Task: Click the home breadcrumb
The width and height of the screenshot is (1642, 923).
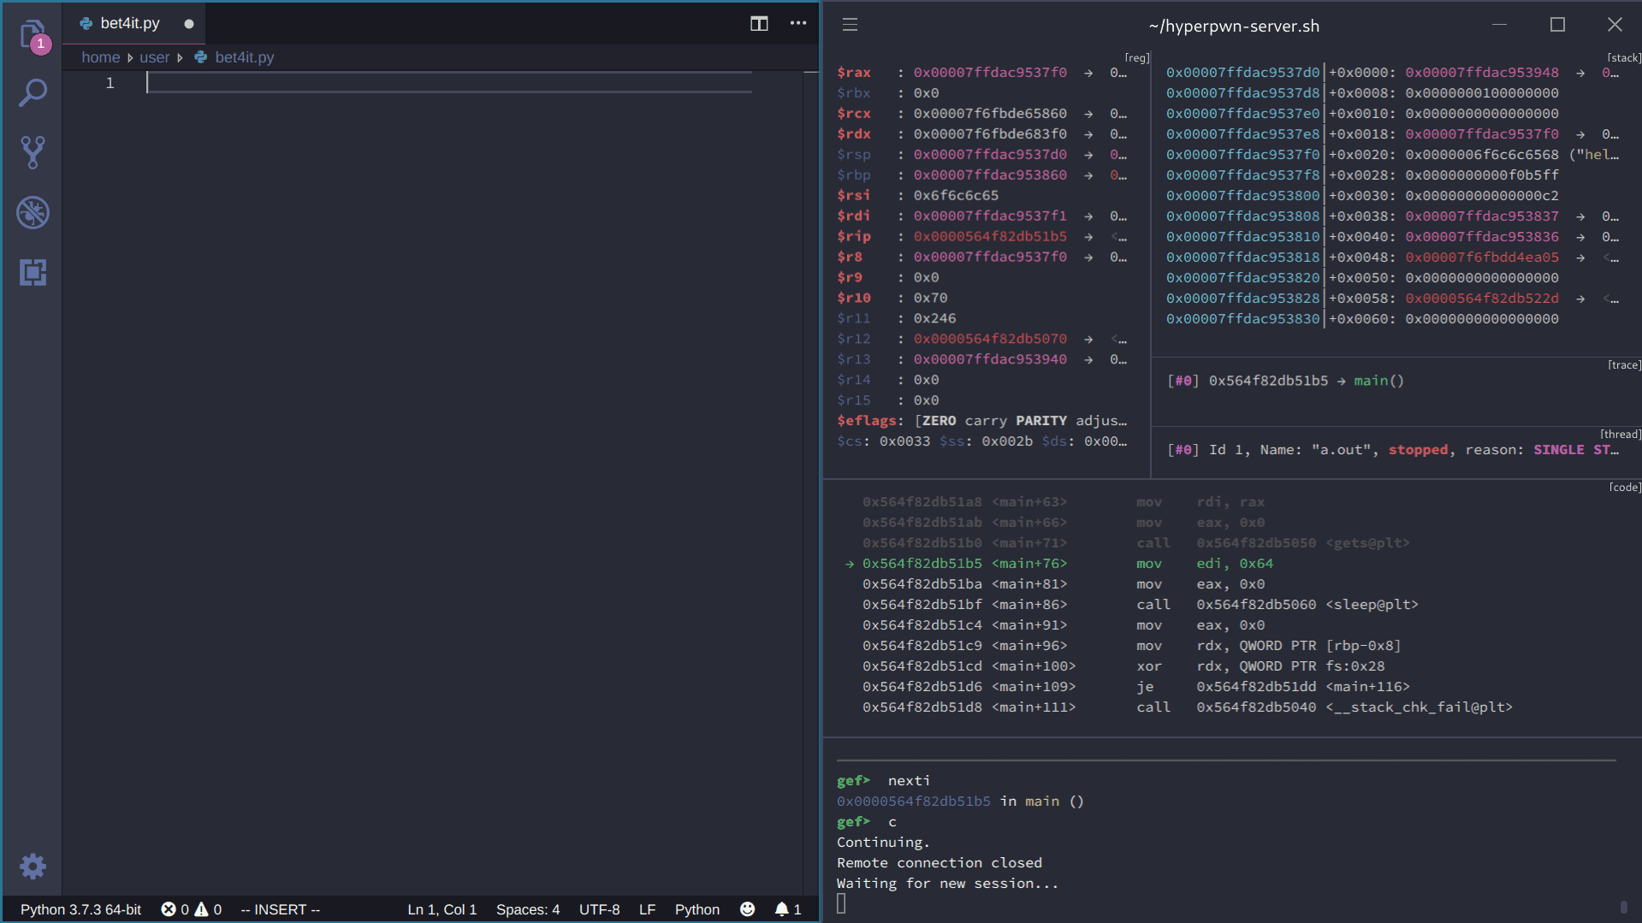Action: 101,57
